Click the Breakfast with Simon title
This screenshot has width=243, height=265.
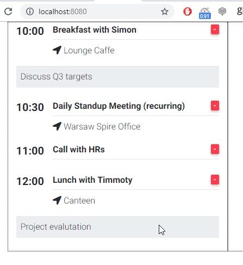[x=95, y=30]
